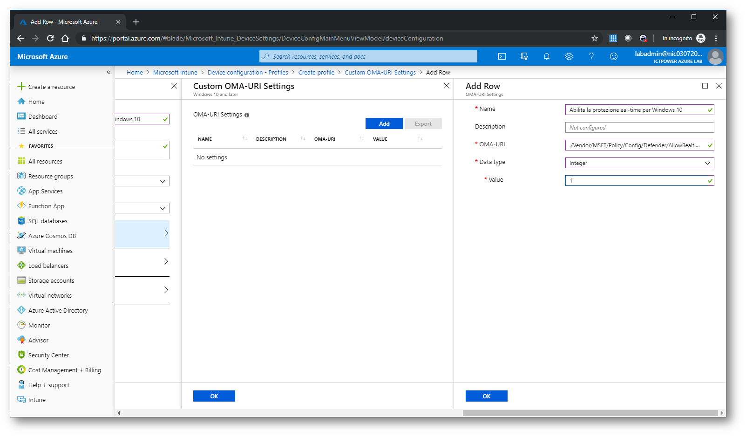Image resolution: width=746 pixels, height=437 pixels.
Task: Go to Device configuration - Profiles breadcrumb
Action: coord(248,72)
